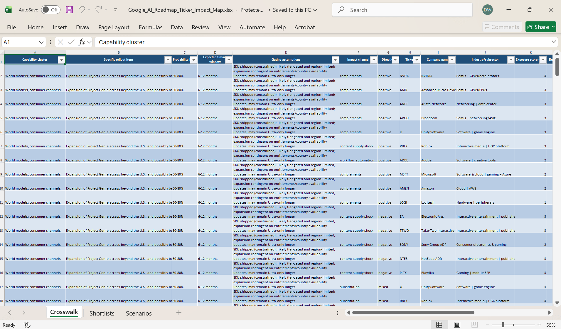Click the DW account avatar

[x=488, y=10]
